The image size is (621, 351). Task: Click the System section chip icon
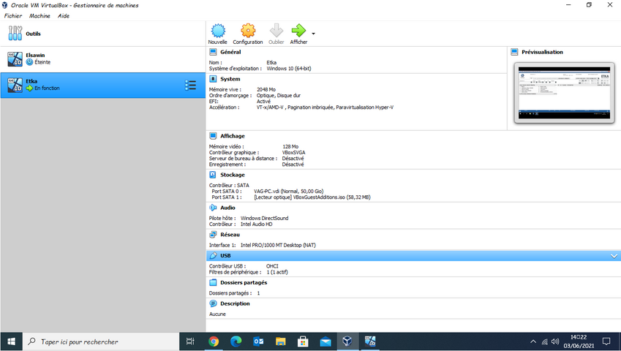[213, 79]
